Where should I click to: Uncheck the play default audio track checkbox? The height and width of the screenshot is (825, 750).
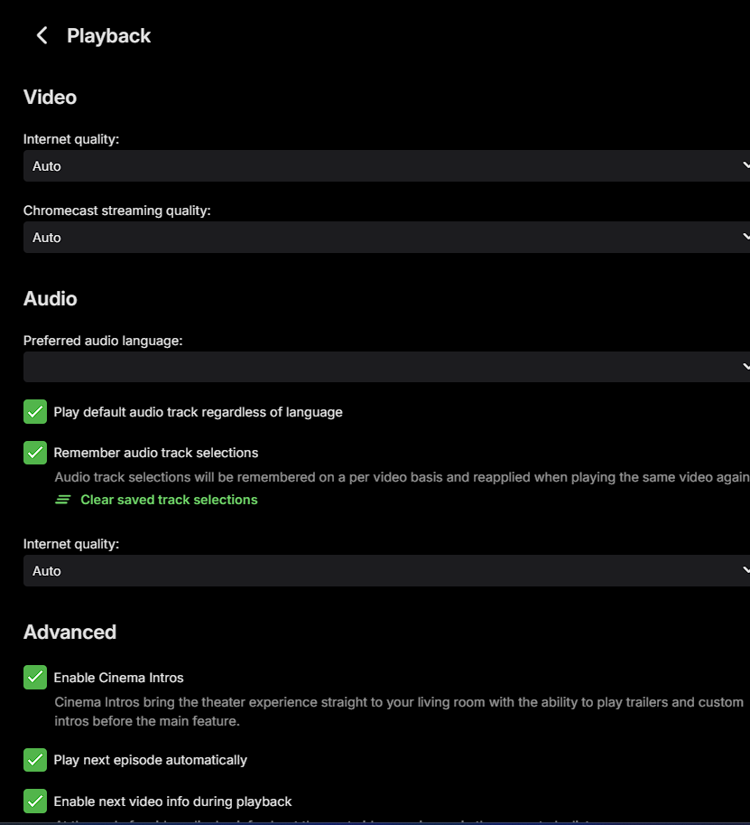35,412
